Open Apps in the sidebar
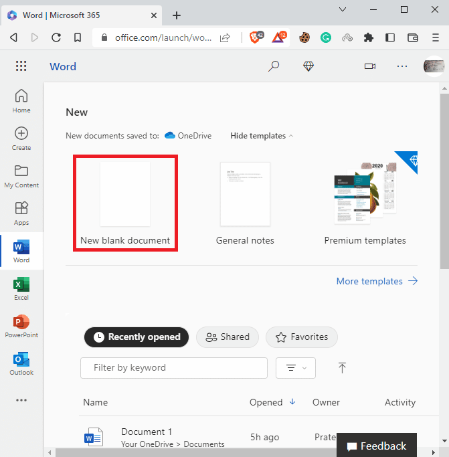The image size is (449, 457). (x=21, y=213)
